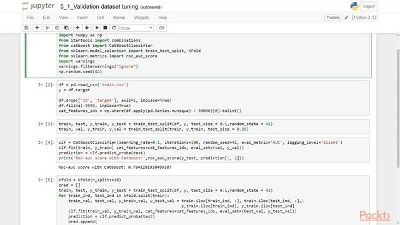
Task: Click the Roc-auc score output line
Action: pos(115,167)
